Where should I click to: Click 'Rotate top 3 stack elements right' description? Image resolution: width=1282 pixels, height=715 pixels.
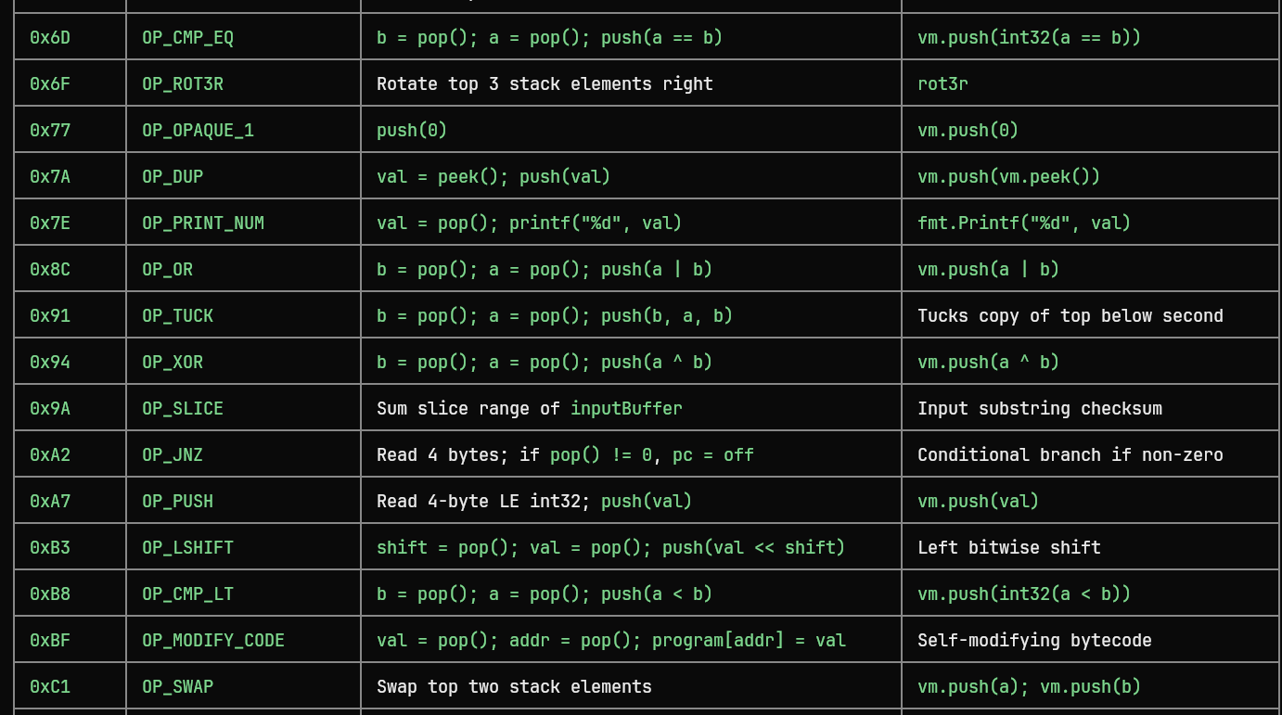545,84
